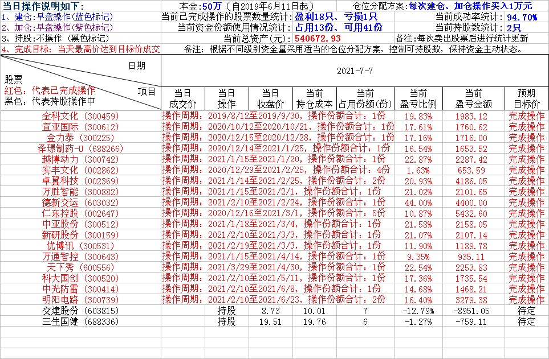Select the 越博动力 (300742) stock cell
This screenshot has width=549, height=359.
pos(80,159)
